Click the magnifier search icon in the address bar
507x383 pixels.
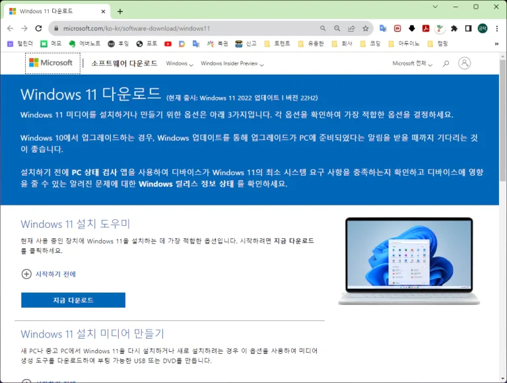point(323,28)
